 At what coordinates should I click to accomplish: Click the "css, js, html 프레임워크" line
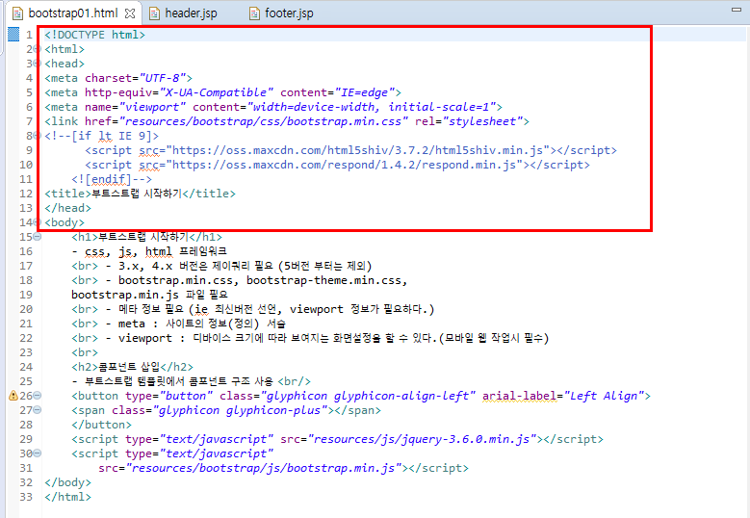(149, 251)
